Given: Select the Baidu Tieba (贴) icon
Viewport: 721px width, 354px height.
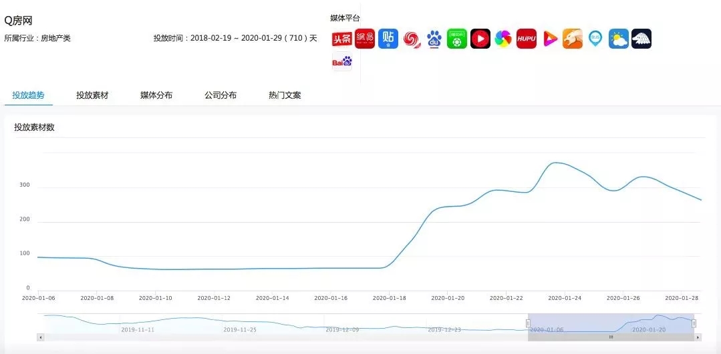Looking at the screenshot, I should click(x=388, y=39).
